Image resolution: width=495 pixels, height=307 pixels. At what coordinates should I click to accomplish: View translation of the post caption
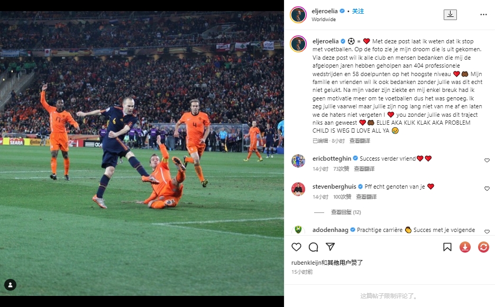click(360, 141)
